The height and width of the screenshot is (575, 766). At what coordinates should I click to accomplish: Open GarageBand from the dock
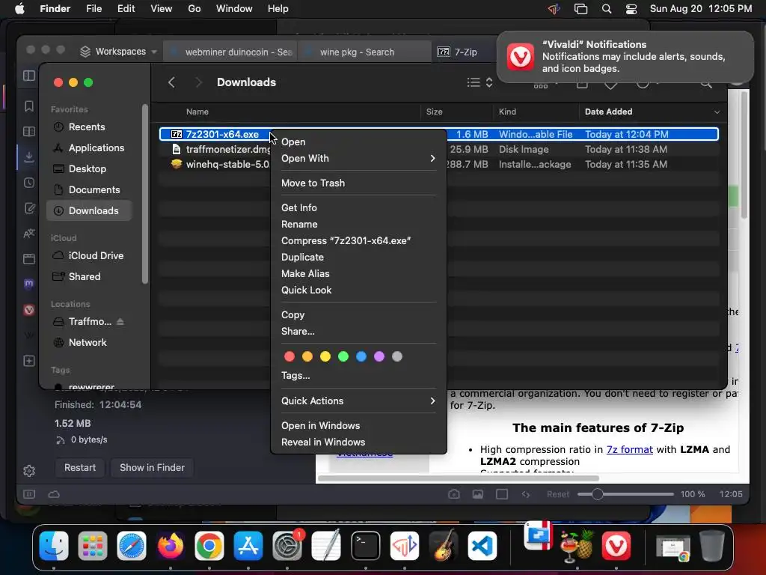click(x=444, y=546)
